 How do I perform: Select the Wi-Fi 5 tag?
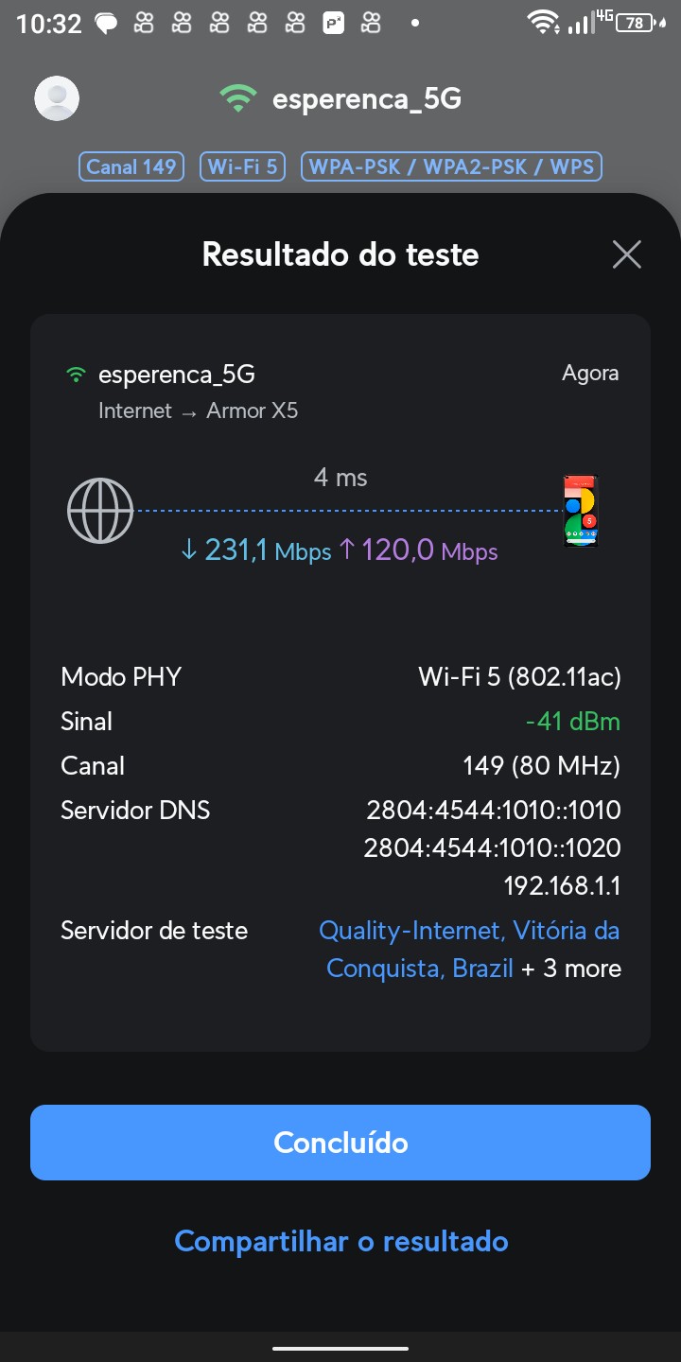242,167
